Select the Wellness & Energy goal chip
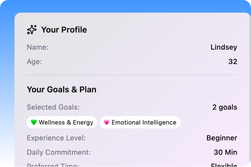The image size is (251, 167). coord(62,122)
